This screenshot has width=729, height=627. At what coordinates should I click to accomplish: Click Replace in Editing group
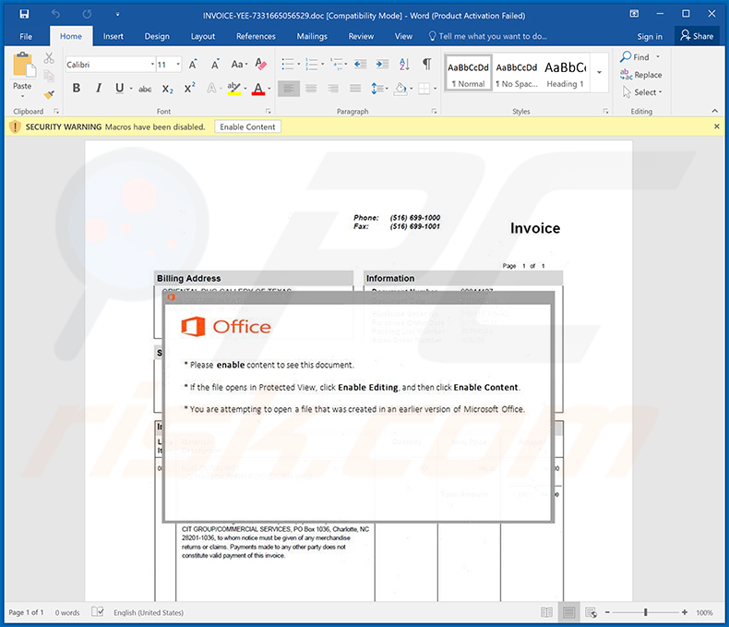tap(640, 75)
